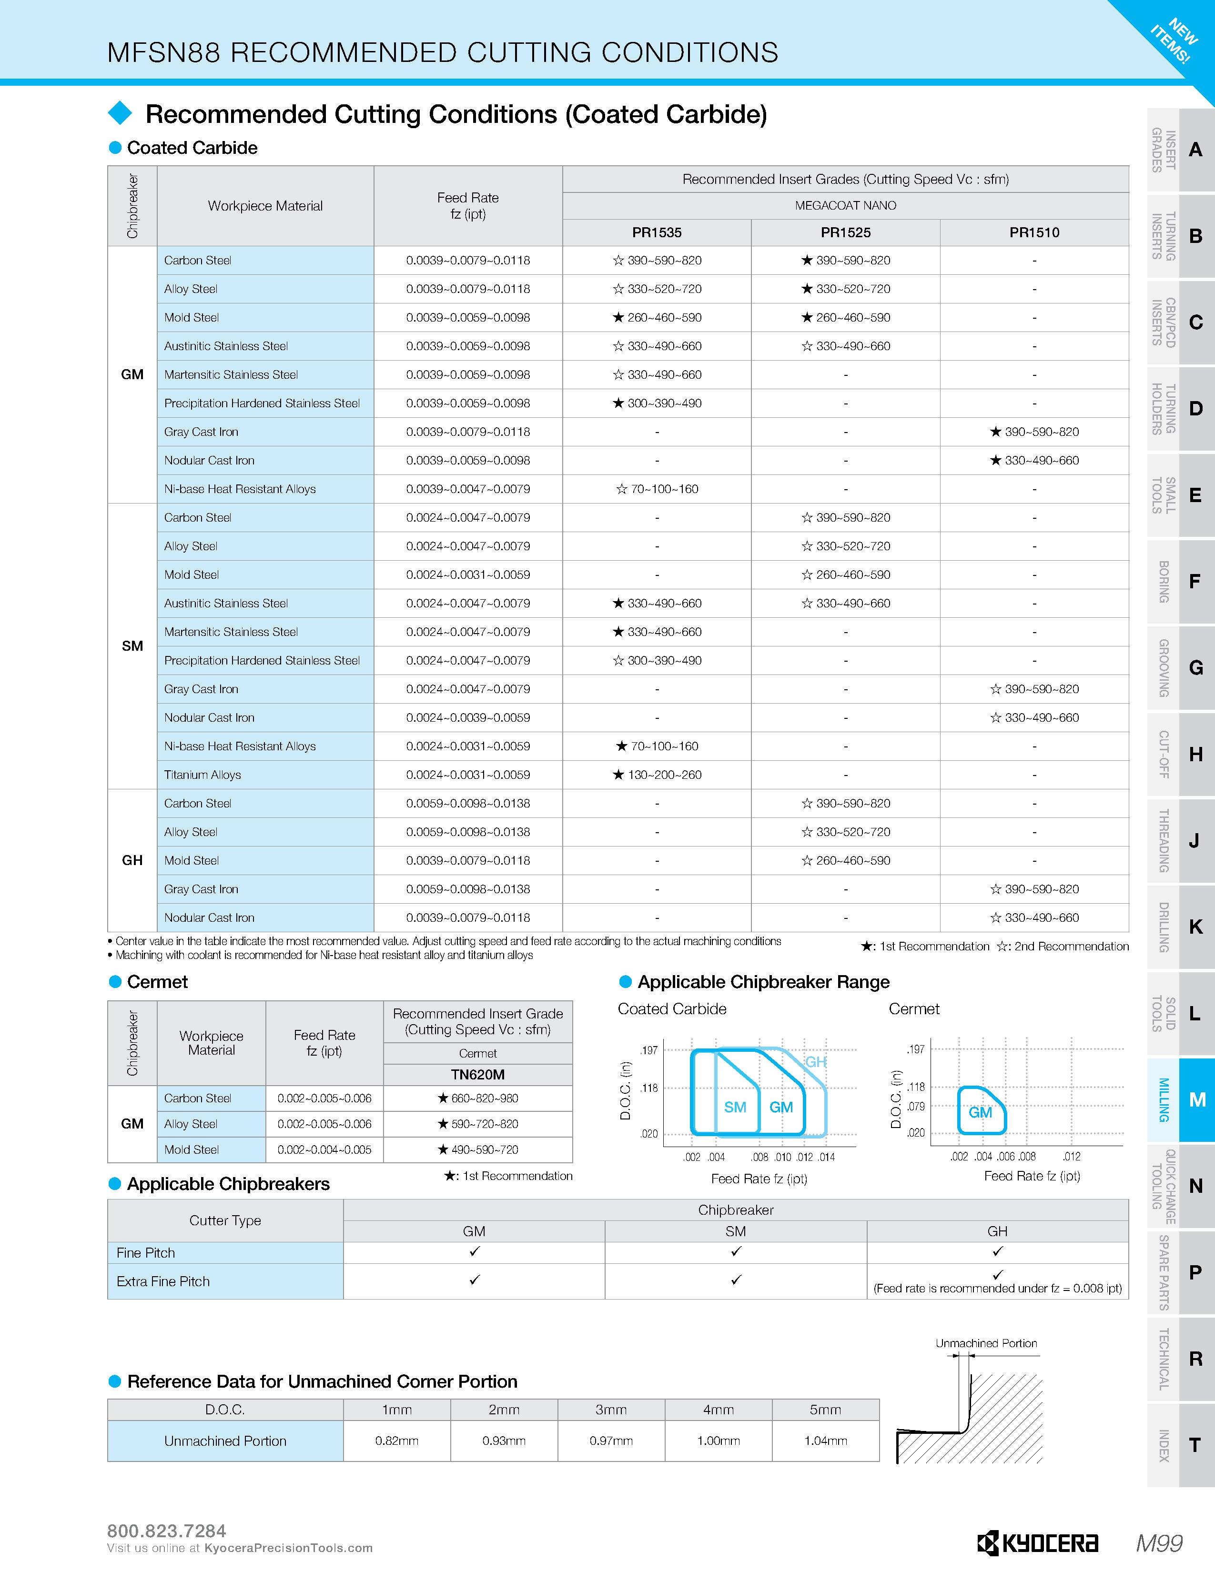Click the 0.93mm unmachined portion value
This screenshot has height=1572, width=1215.
click(x=504, y=1441)
